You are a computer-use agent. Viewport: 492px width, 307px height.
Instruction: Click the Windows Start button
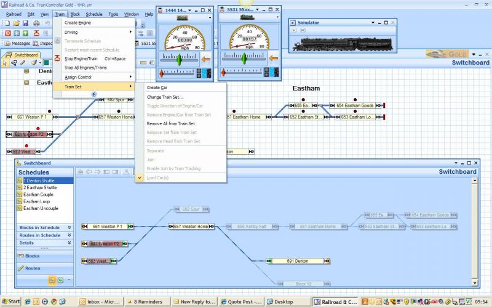point(10,301)
